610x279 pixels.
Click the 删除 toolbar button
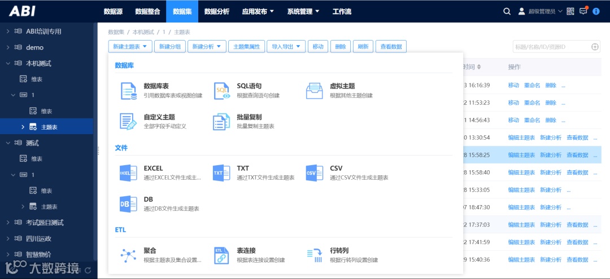341,47
